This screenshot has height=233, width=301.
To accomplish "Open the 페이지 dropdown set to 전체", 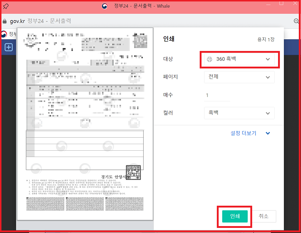I will point(239,77).
